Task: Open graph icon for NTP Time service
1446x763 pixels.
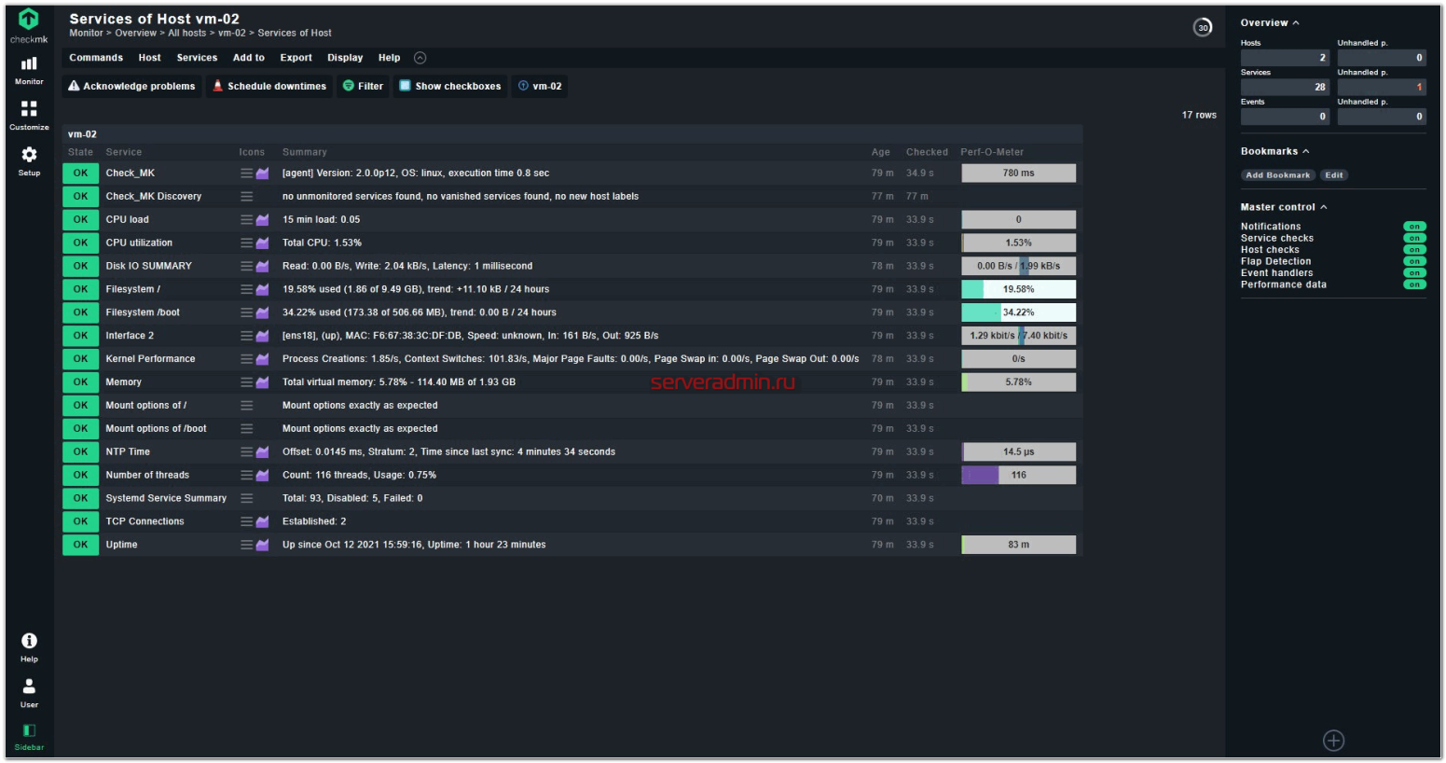Action: pyautogui.click(x=263, y=452)
